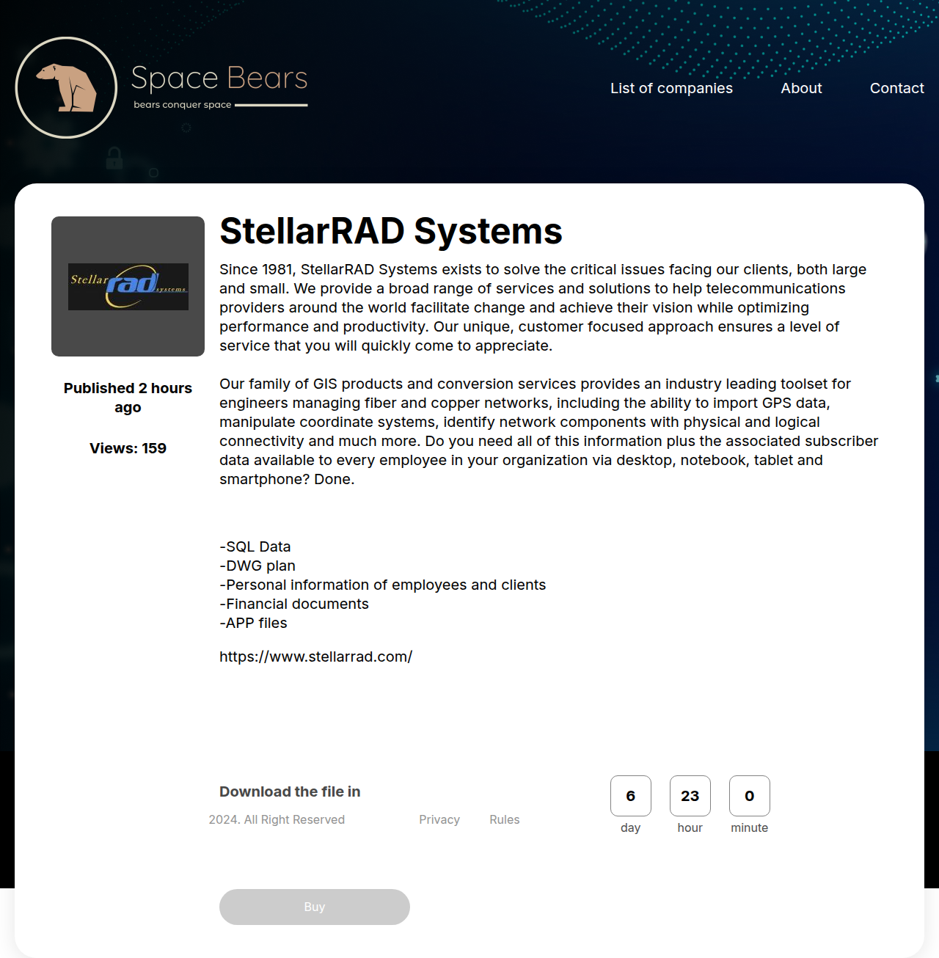This screenshot has height=958, width=939.
Task: Click the countdown minute box showing 0
Action: pos(750,796)
